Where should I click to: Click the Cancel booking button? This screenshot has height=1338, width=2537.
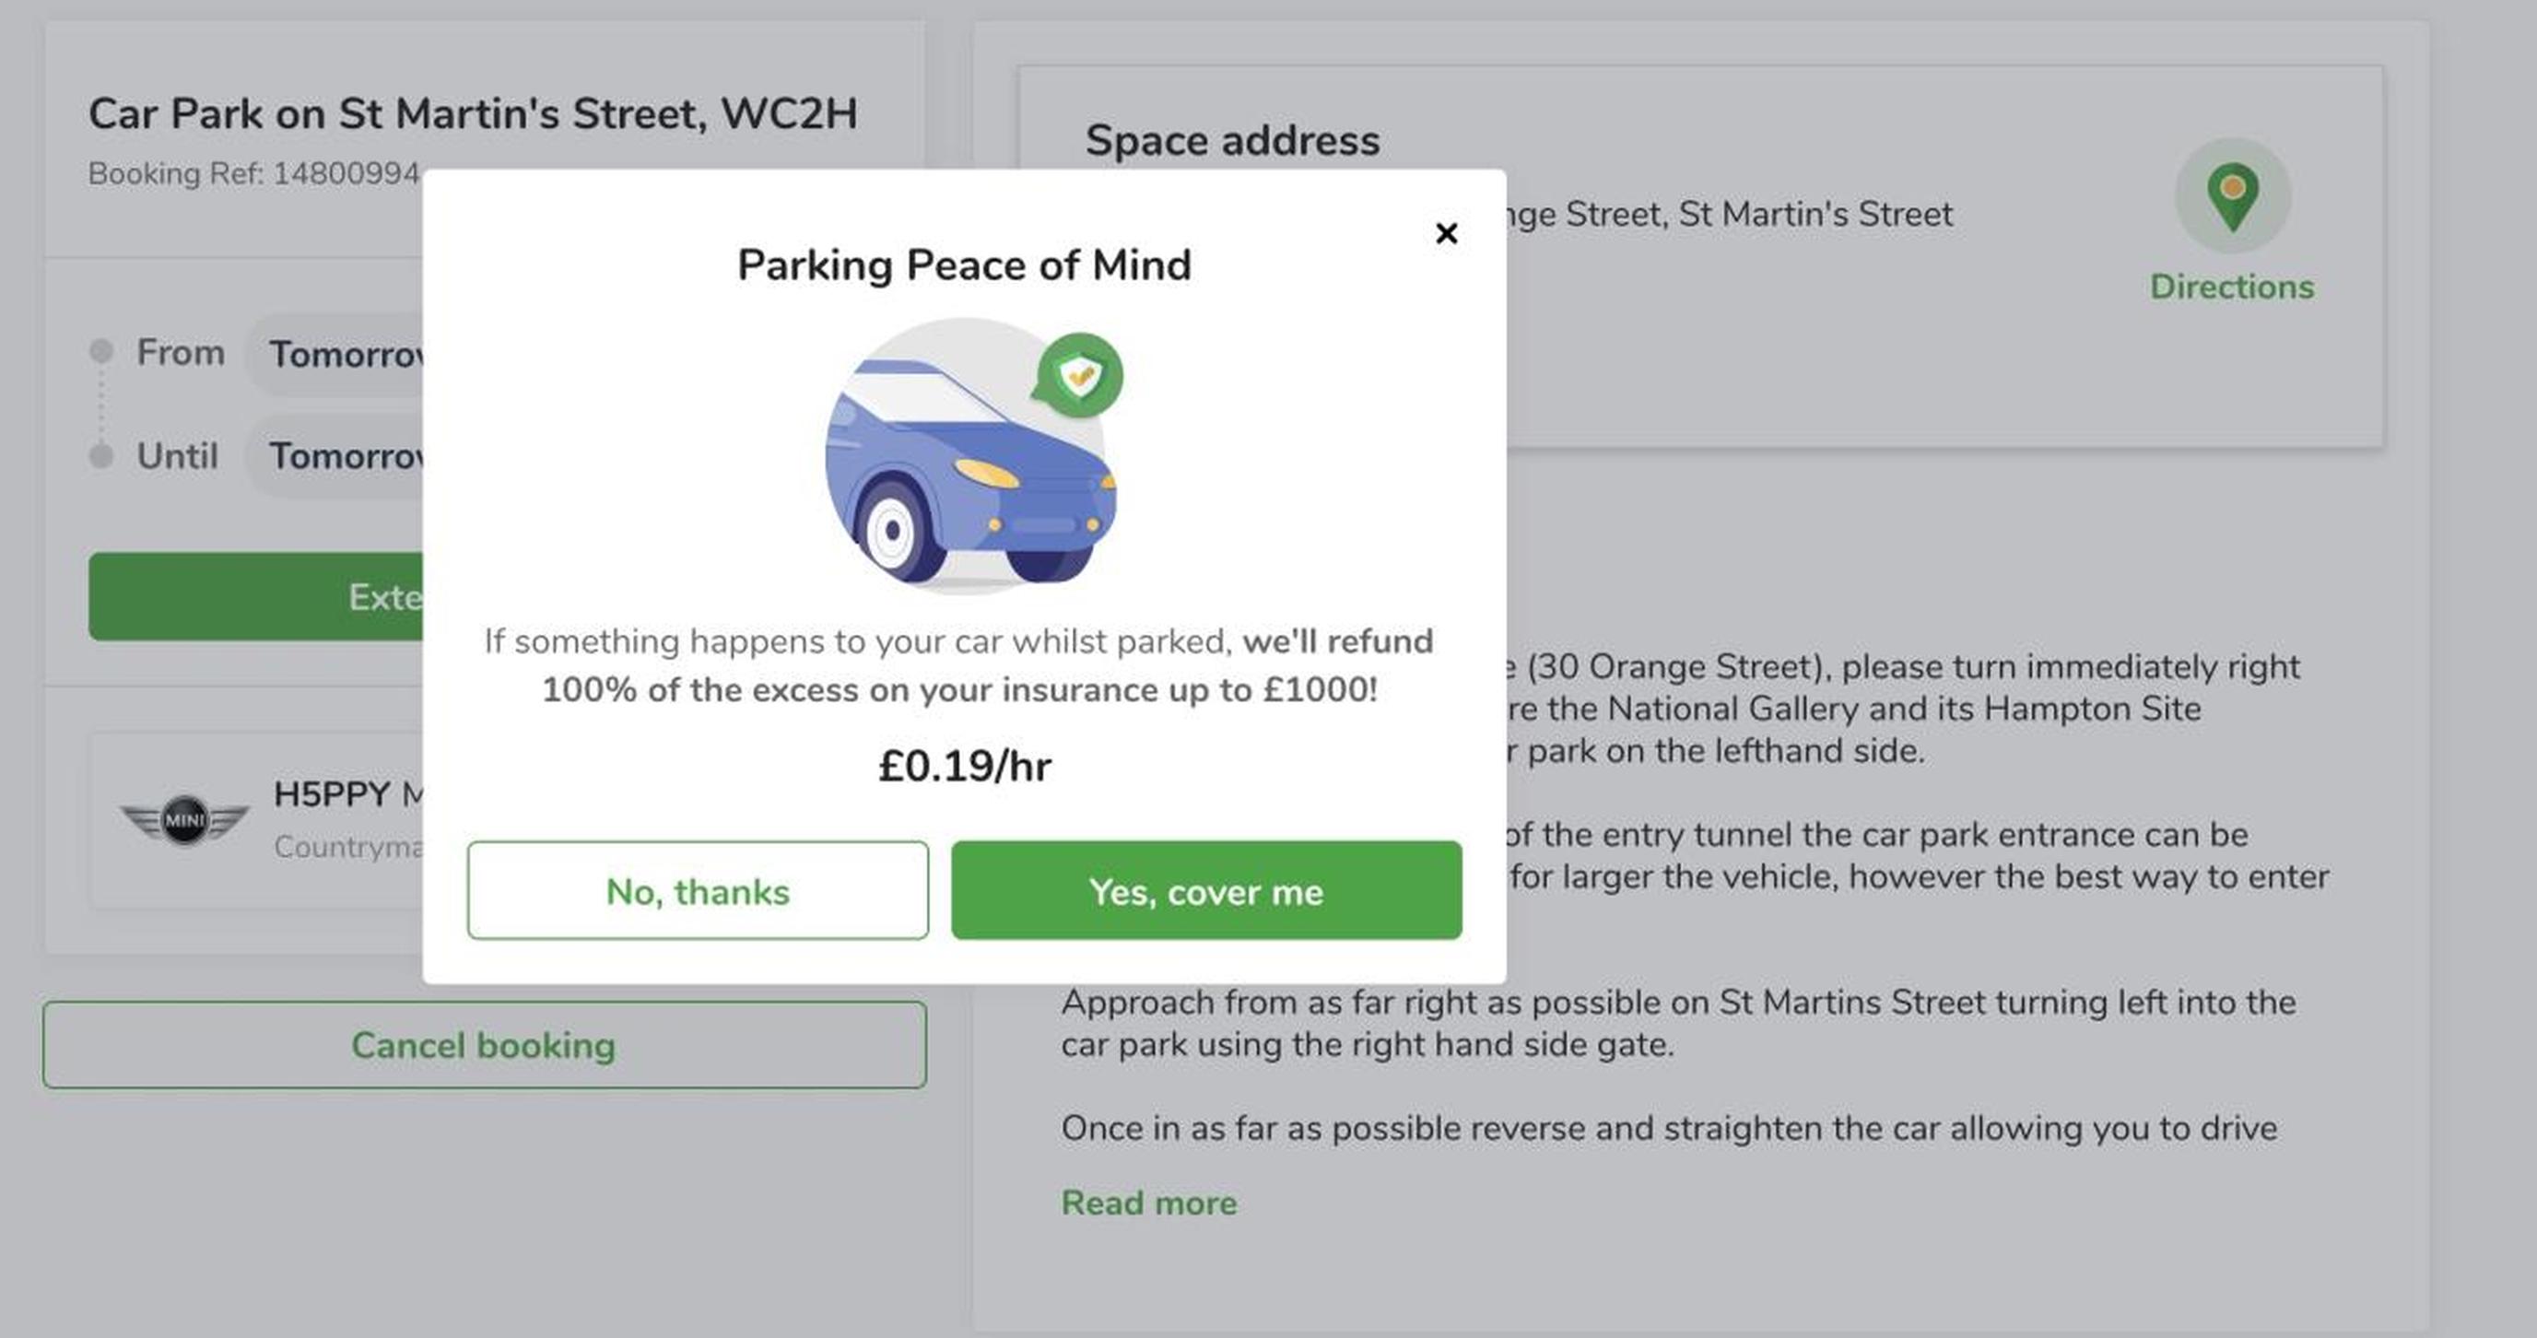[x=485, y=1046]
